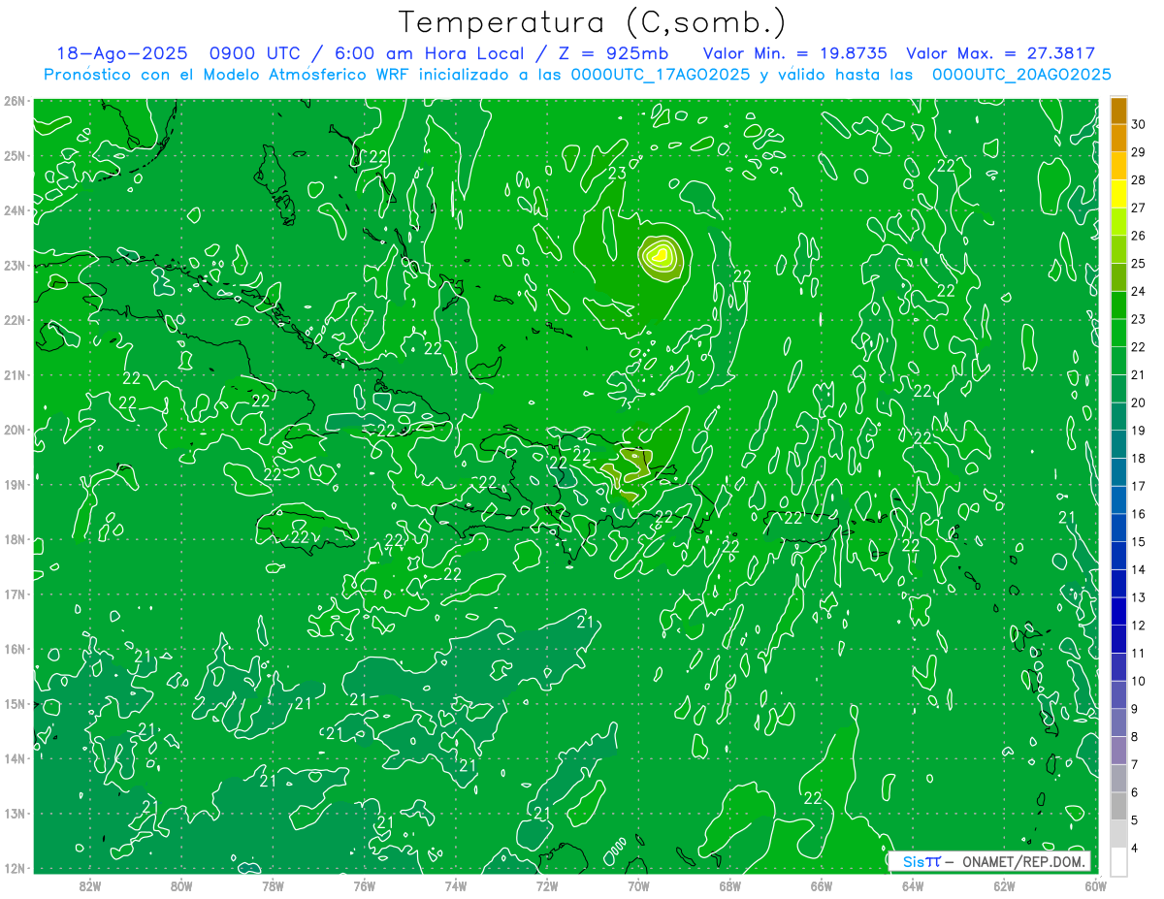Click the '26N' latitude axis label

click(14, 101)
